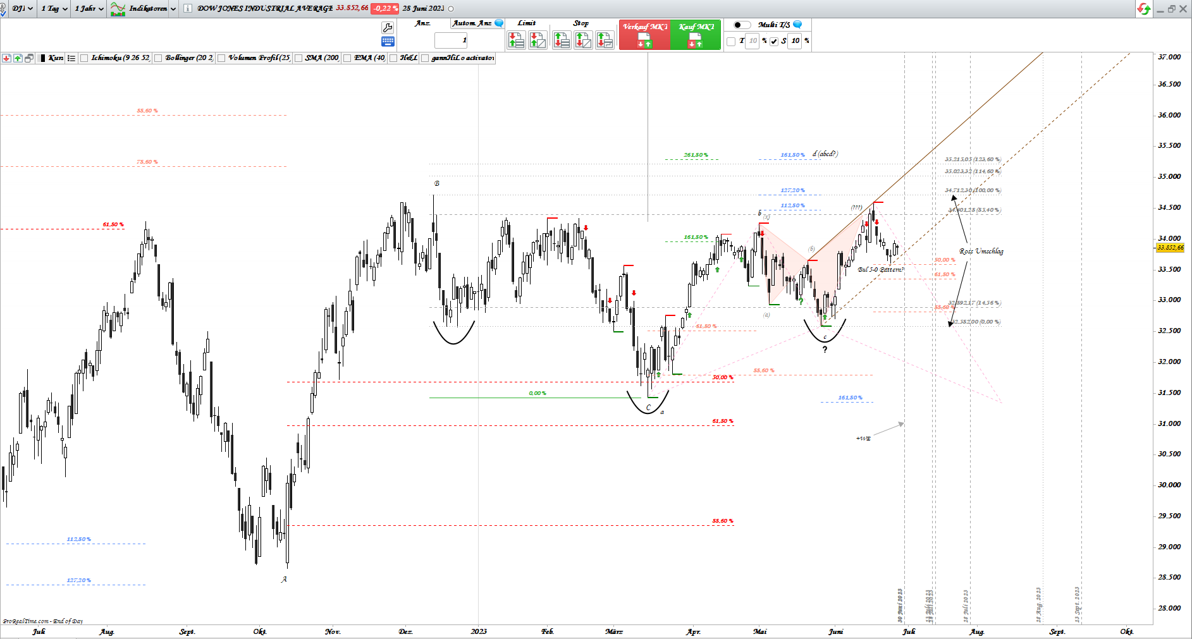This screenshot has height=639, width=1192.
Task: Click the Bul 5-0 Pattern annotation
Action: coord(881,269)
